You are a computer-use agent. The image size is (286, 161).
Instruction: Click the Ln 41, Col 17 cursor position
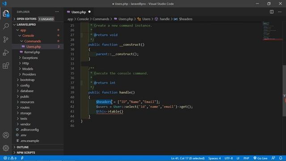pos(188,158)
